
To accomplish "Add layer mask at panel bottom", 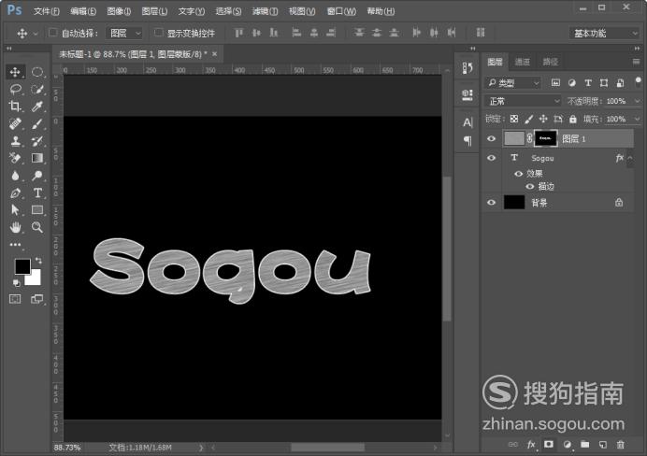I will pos(549,444).
